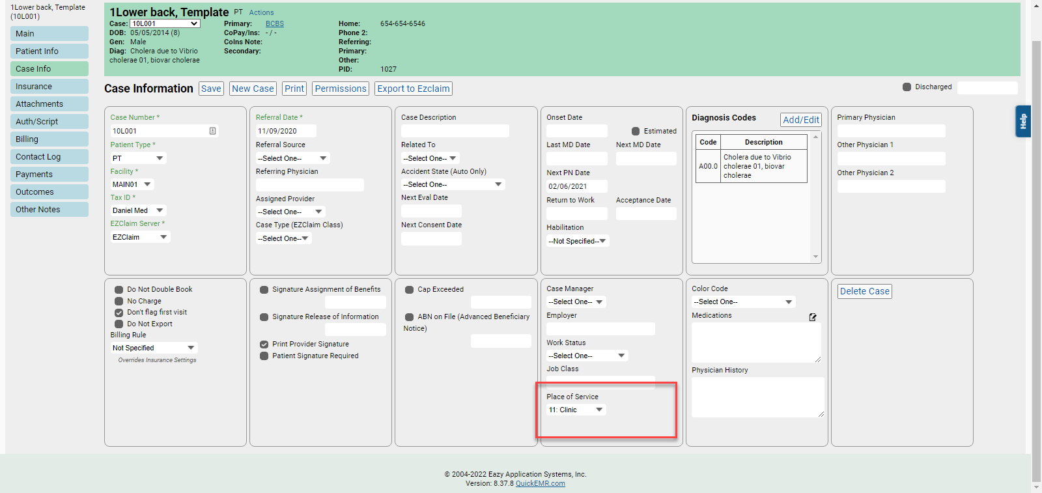
Task: Expand the Billing Rule dropdown
Action: click(x=154, y=348)
